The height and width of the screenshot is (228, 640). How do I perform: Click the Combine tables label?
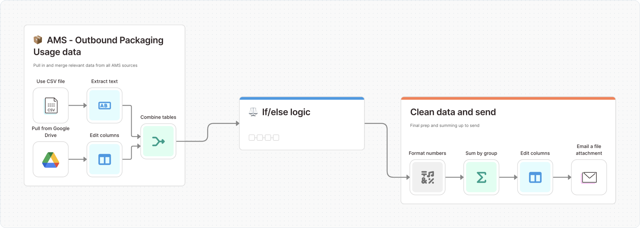158,117
